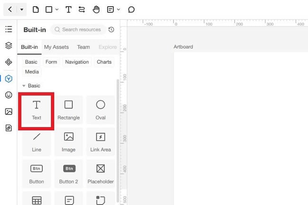Image resolution: width=308 pixels, height=205 pixels.
Task: Click the hand pan tool icon
Action: (x=96, y=9)
